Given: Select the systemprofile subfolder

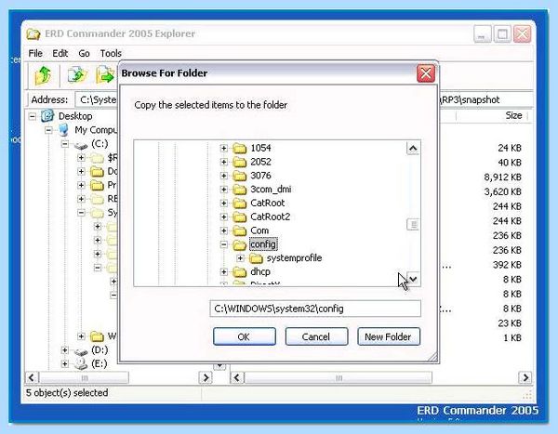Looking at the screenshot, I should point(294,258).
